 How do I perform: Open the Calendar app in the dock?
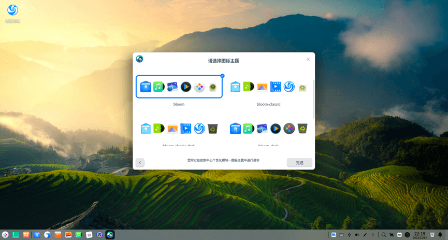pyautogui.click(x=89, y=235)
